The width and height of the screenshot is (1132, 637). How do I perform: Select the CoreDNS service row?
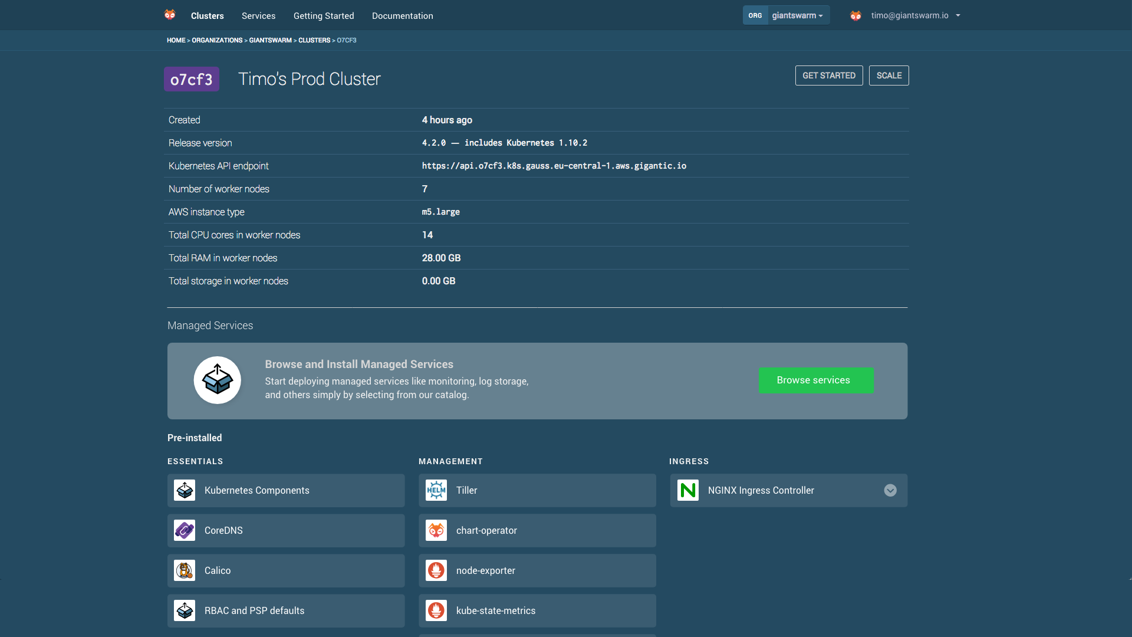pyautogui.click(x=286, y=530)
